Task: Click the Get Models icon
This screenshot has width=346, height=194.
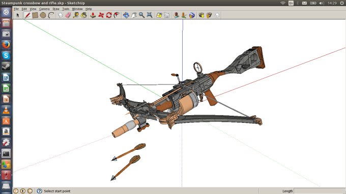Action: coord(201,15)
